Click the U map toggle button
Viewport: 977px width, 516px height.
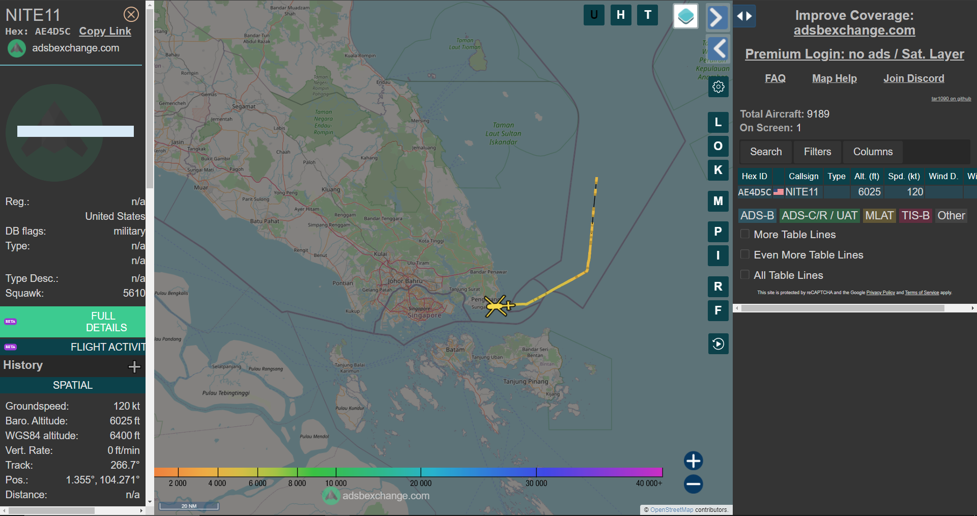coord(594,15)
